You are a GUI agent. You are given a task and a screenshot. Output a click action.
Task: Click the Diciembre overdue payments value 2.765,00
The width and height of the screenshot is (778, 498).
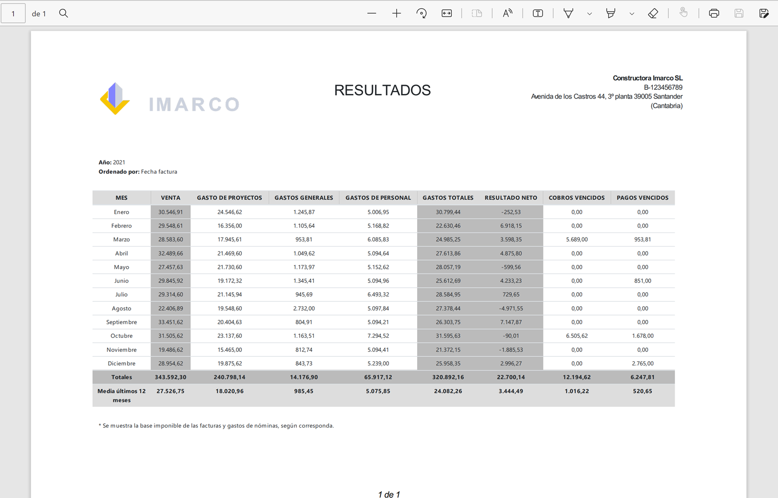coord(643,363)
